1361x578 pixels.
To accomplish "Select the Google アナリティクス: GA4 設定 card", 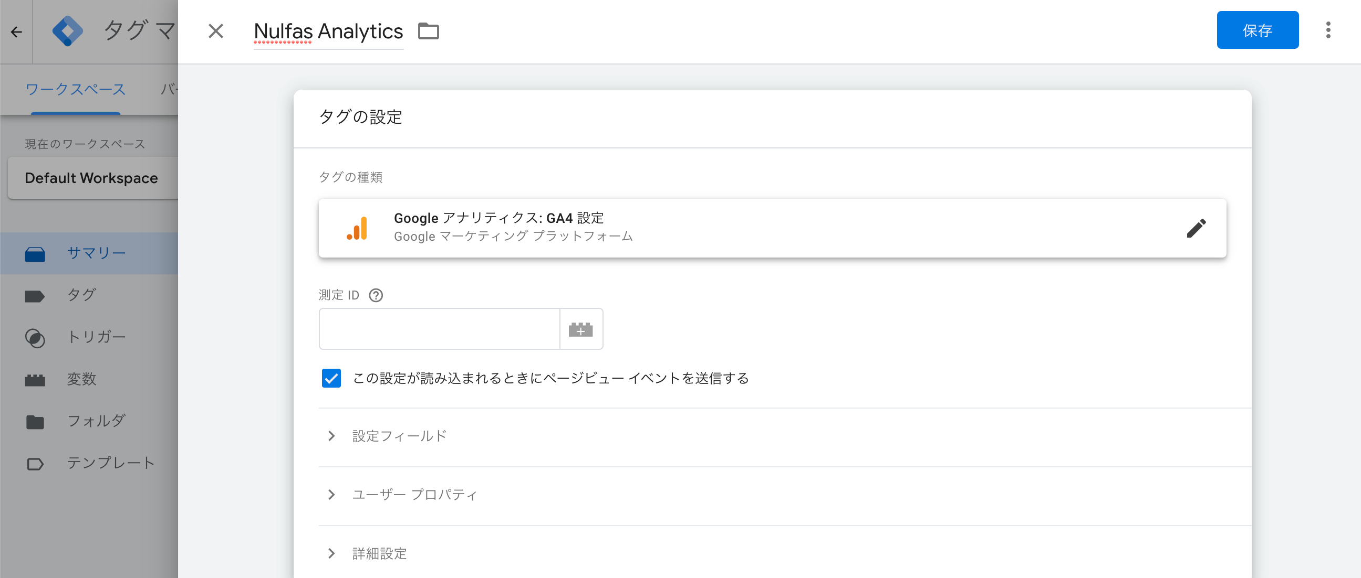I will pos(773,228).
